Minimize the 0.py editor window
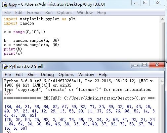167x133 pixels. pos(136,3)
